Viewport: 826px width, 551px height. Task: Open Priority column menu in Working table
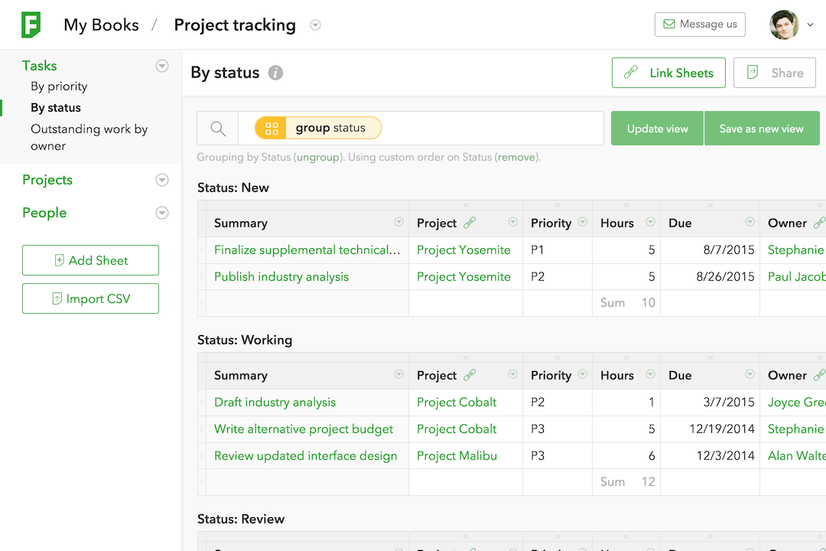[583, 374]
